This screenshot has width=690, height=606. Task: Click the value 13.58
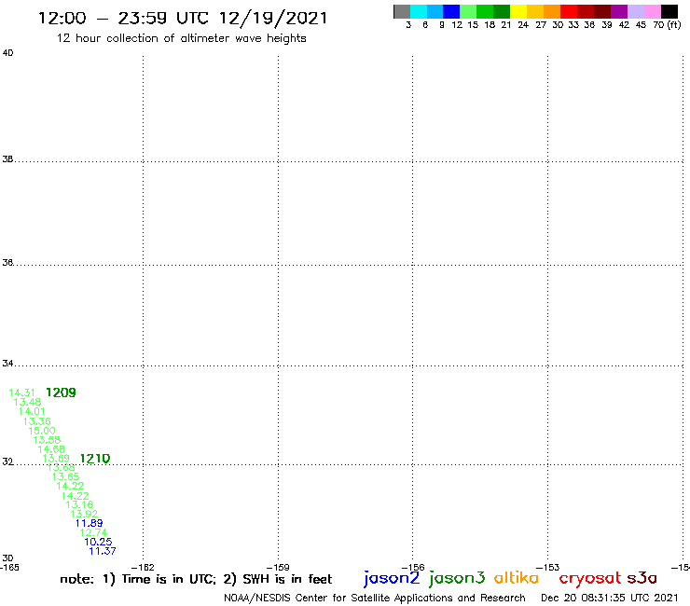(47, 440)
